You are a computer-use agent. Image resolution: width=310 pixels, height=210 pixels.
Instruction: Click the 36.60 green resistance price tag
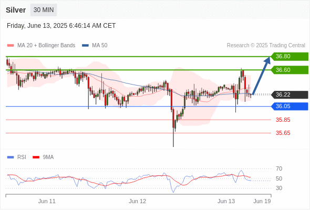pyautogui.click(x=290, y=70)
